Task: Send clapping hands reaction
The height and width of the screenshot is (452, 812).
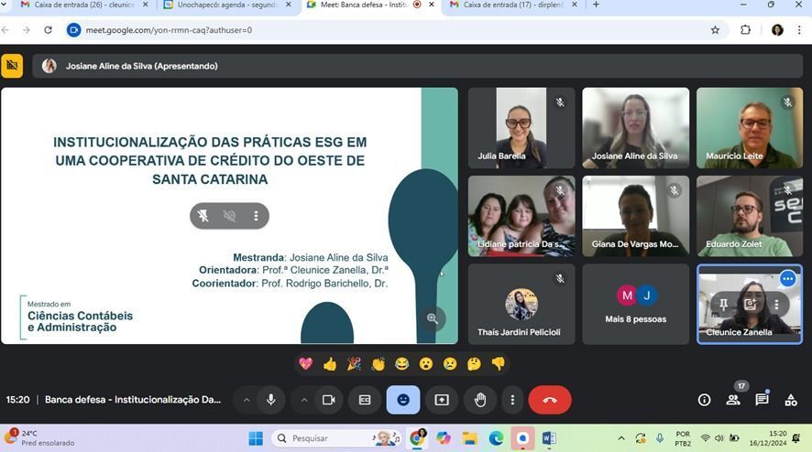Action: point(378,364)
